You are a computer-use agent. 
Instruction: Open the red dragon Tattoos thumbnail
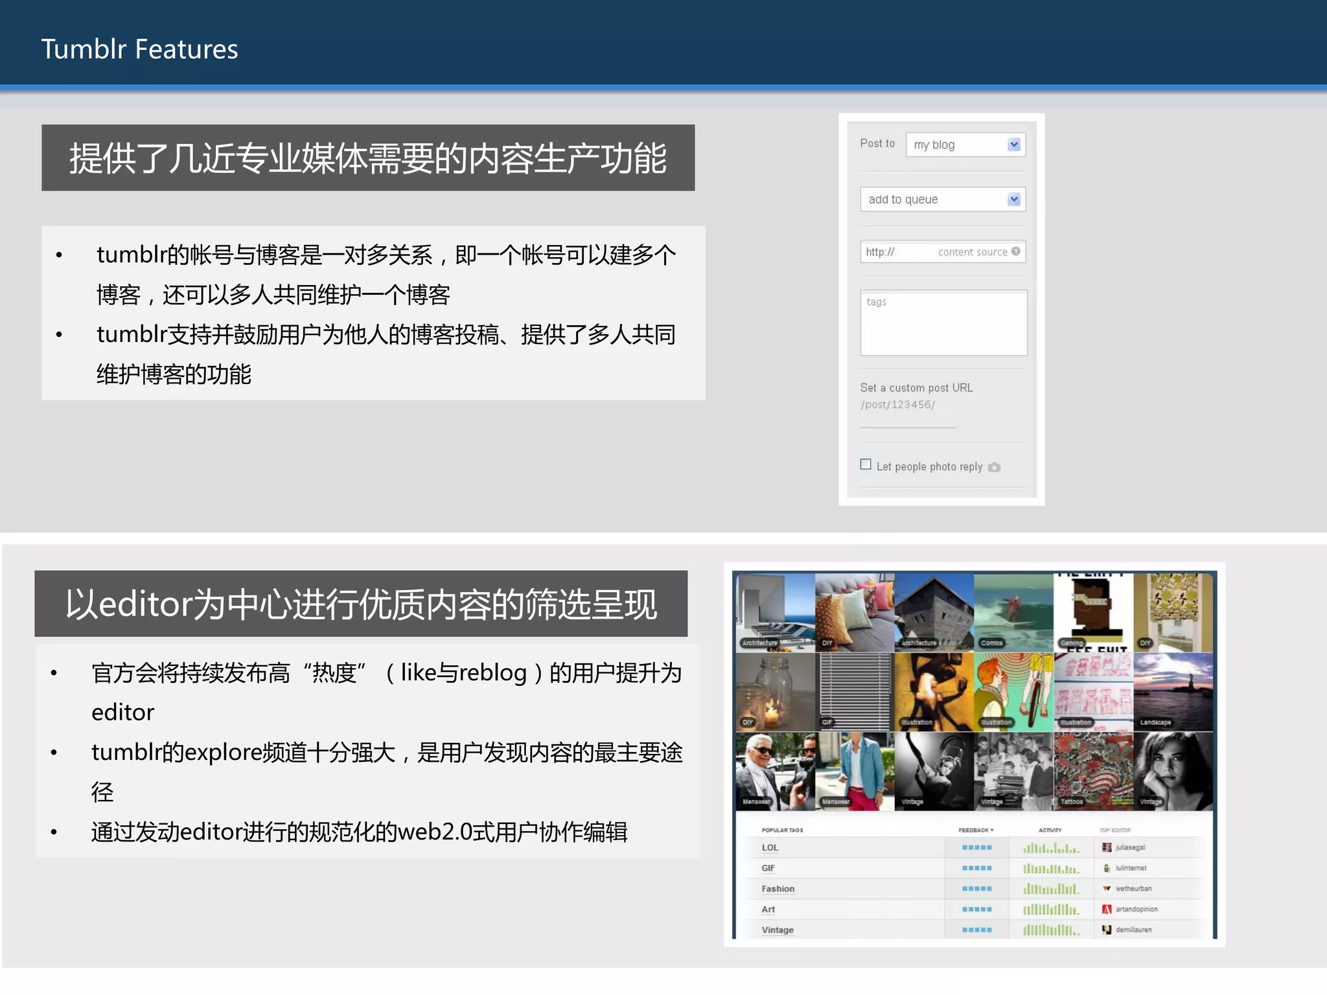pos(1093,772)
